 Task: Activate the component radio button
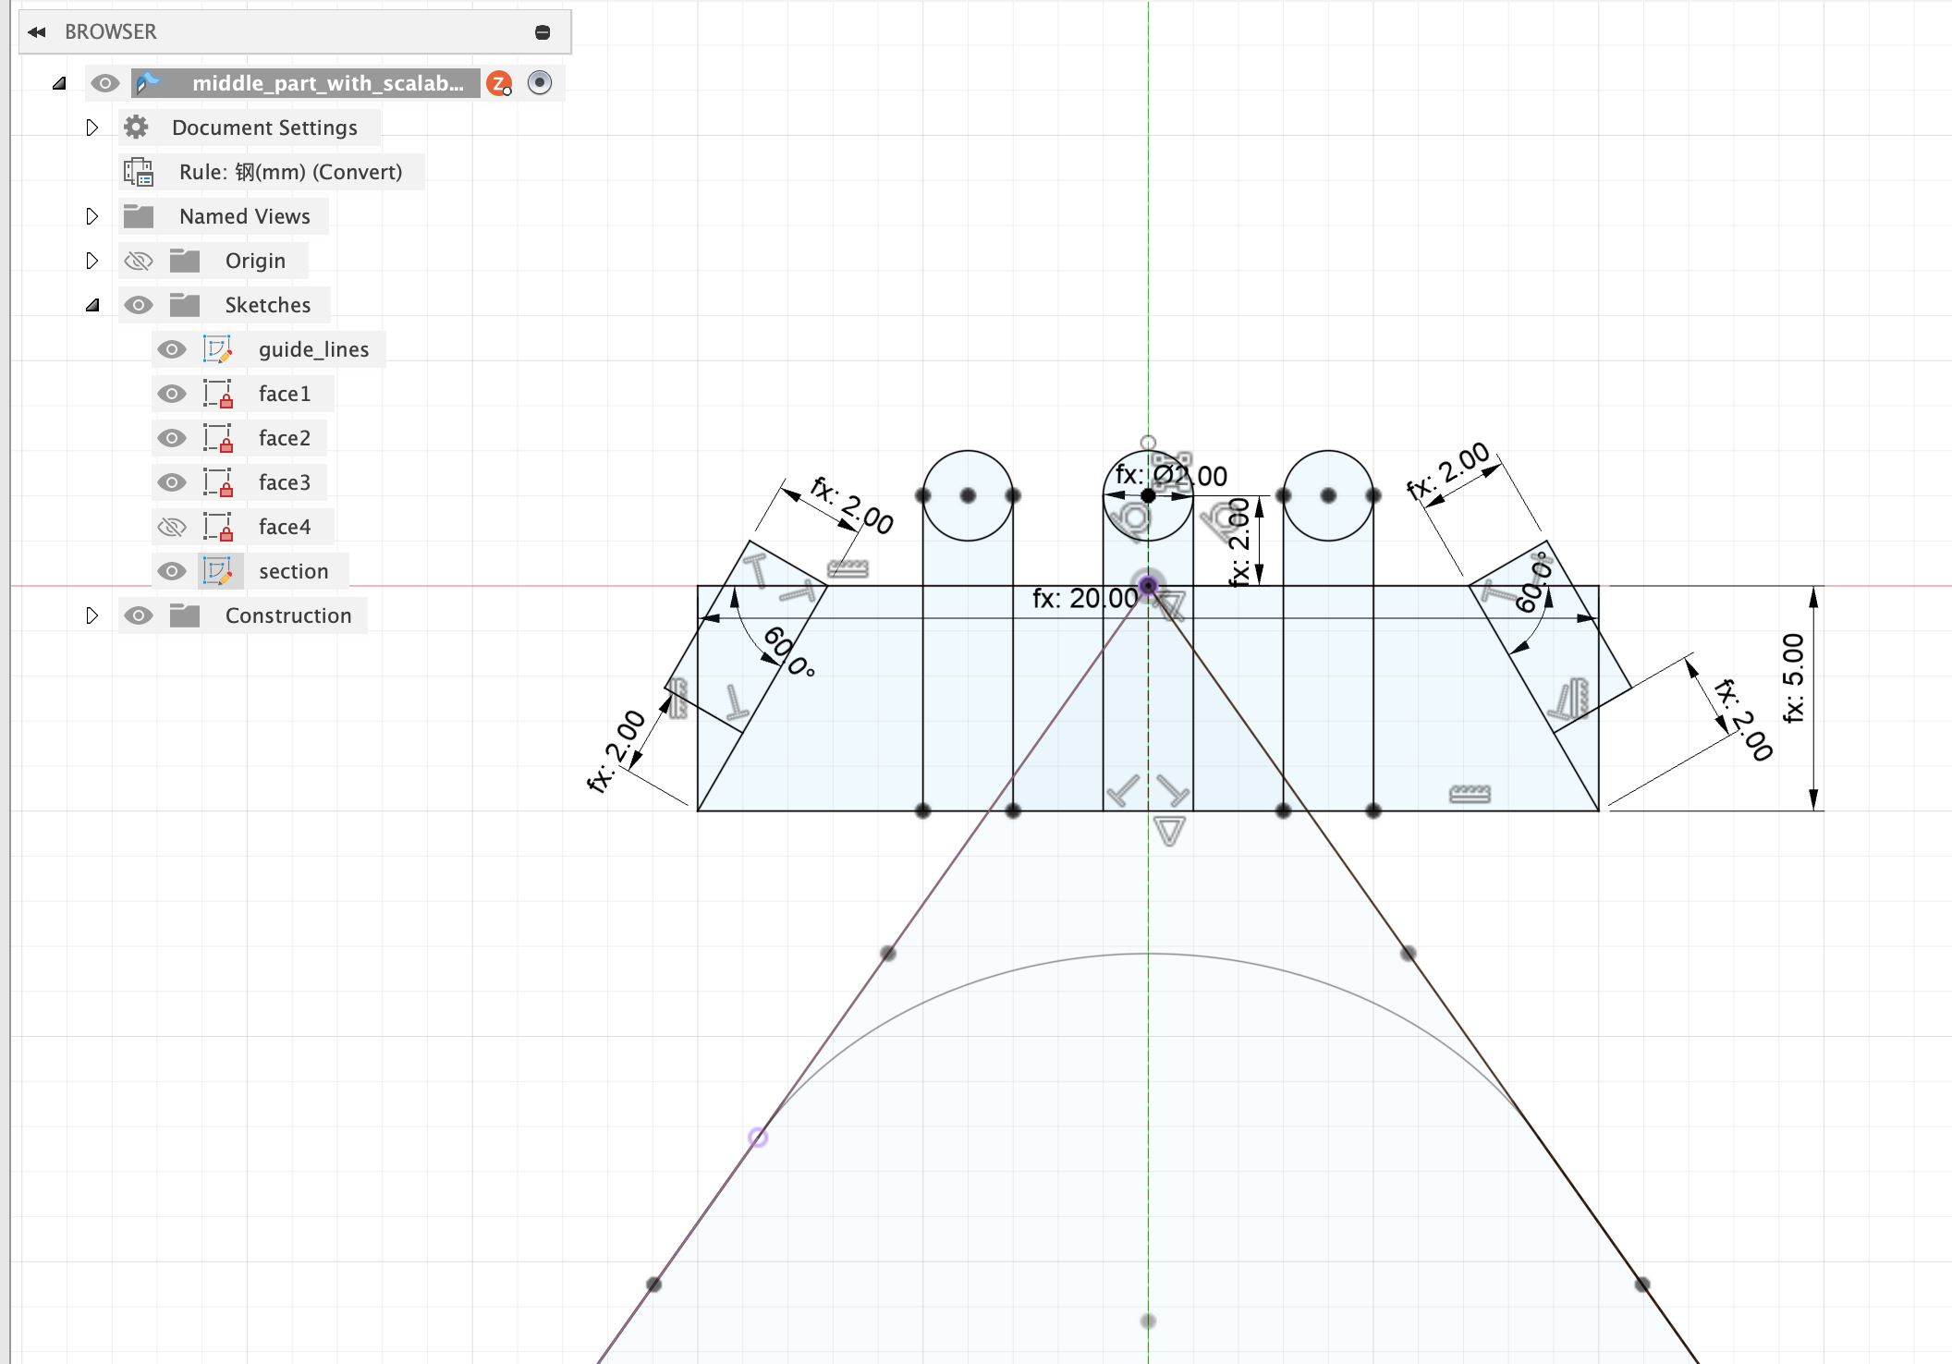click(x=540, y=82)
